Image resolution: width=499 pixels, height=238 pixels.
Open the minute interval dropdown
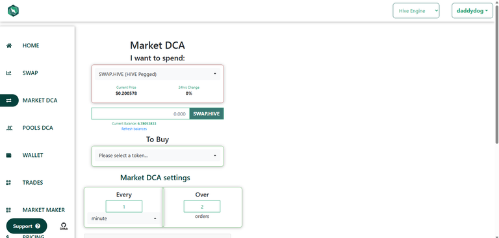coord(124,219)
